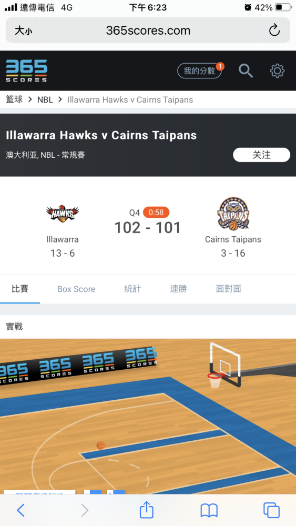This screenshot has height=526, width=296.
Task: Select the 面對面 tab
Action: click(228, 289)
